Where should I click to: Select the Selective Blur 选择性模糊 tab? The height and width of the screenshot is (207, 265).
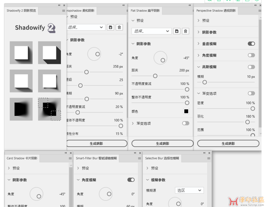point(162,158)
